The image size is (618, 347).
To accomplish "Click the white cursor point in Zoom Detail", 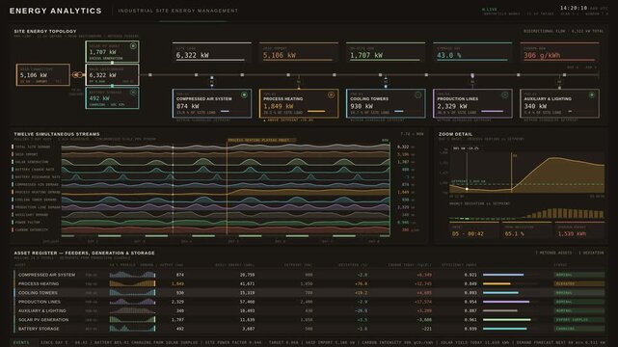I will coord(467,189).
